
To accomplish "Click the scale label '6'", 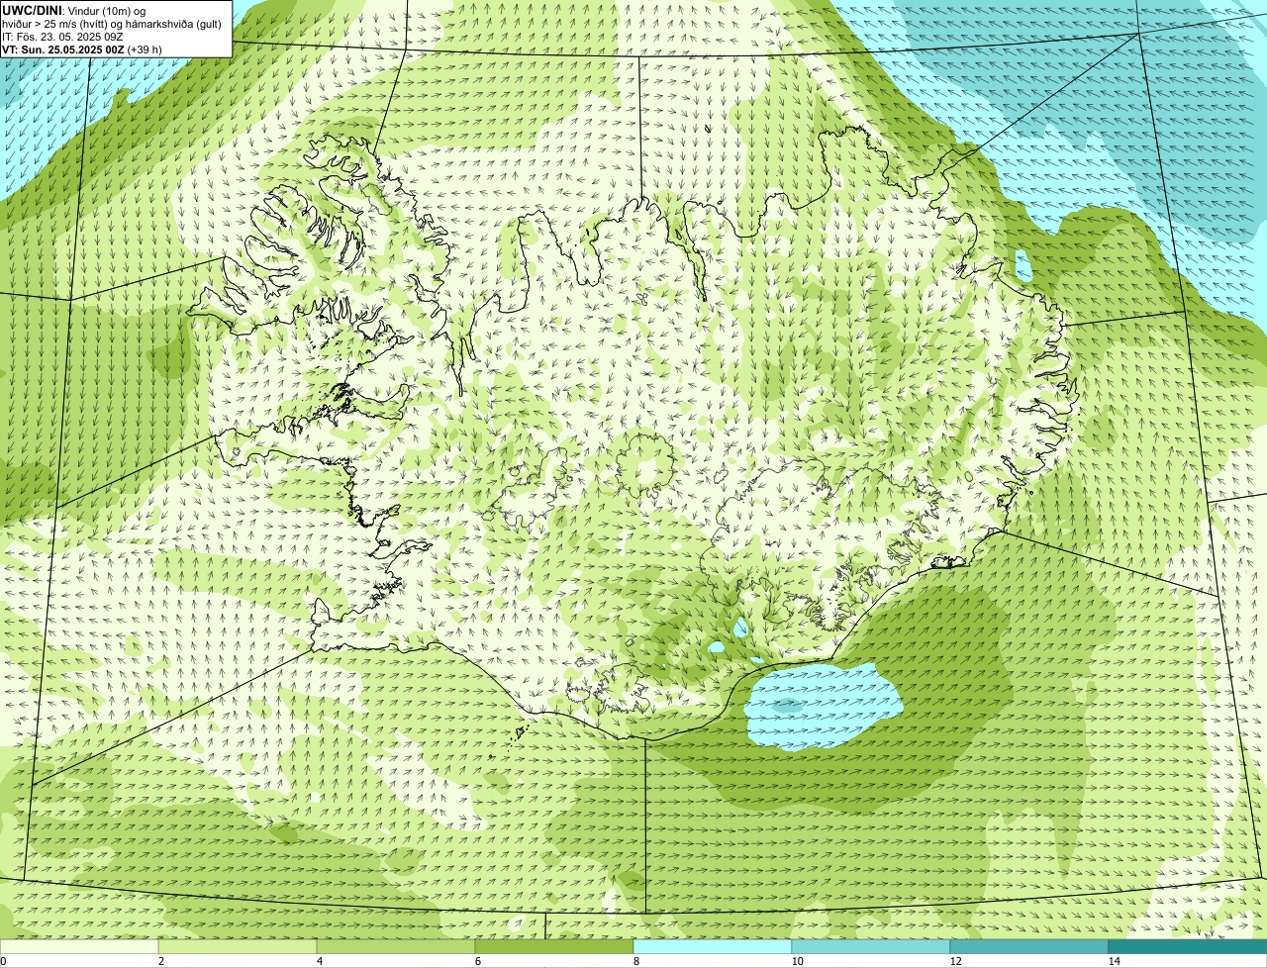I will point(477,961).
